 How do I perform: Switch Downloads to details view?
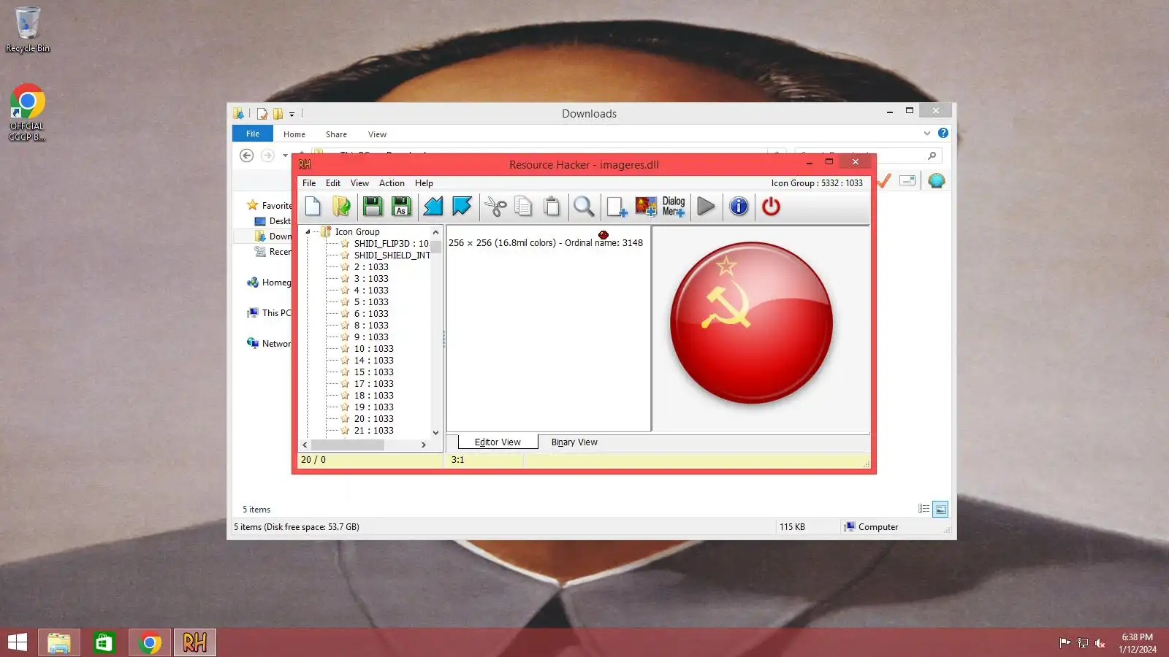[x=924, y=509]
